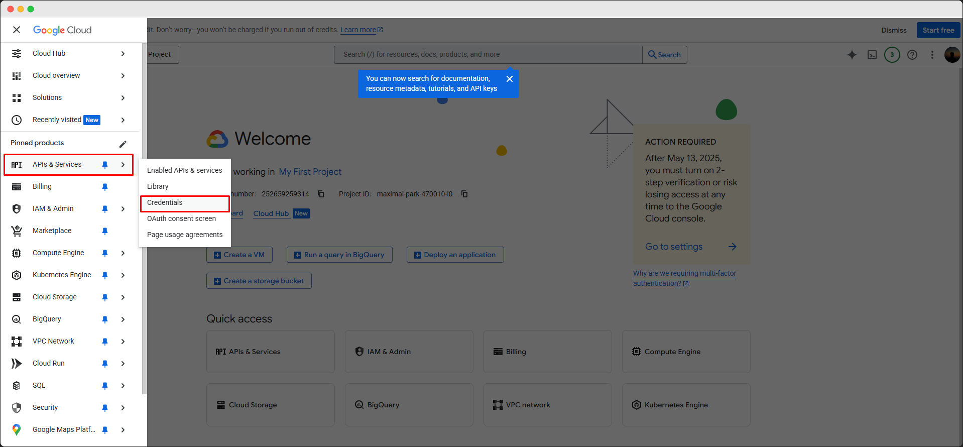Open the Gemini sparkle icon in header
Screen dimensions: 963x447
pos(852,55)
